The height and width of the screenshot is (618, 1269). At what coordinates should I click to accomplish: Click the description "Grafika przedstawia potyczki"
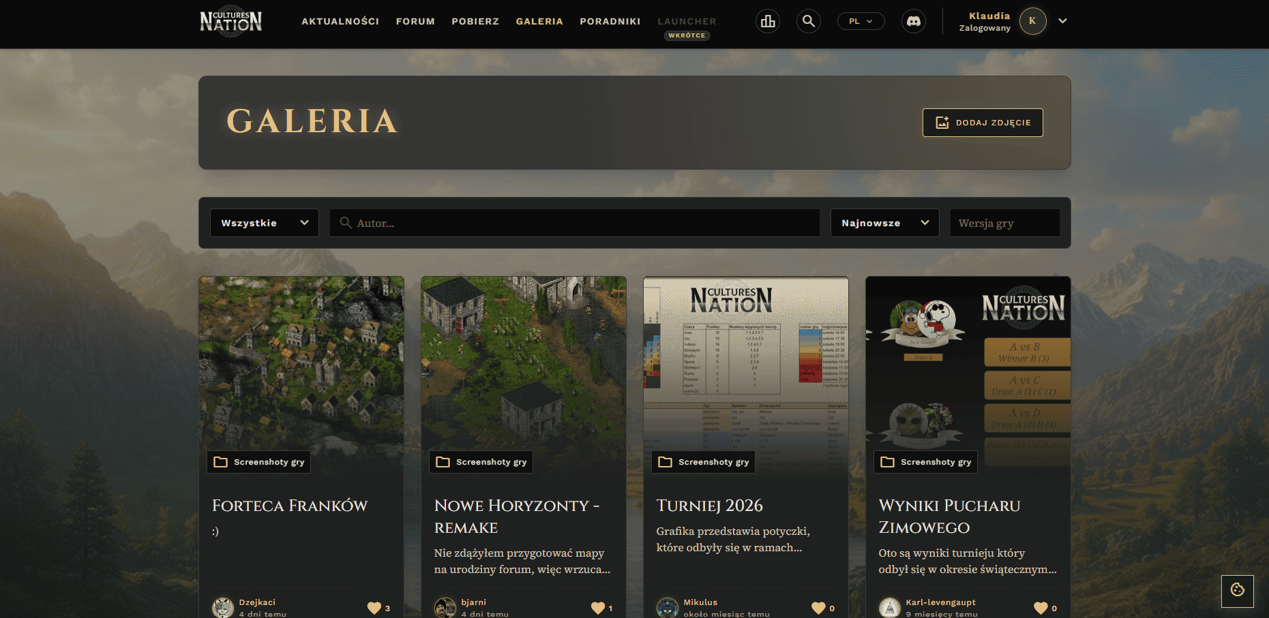click(x=733, y=539)
